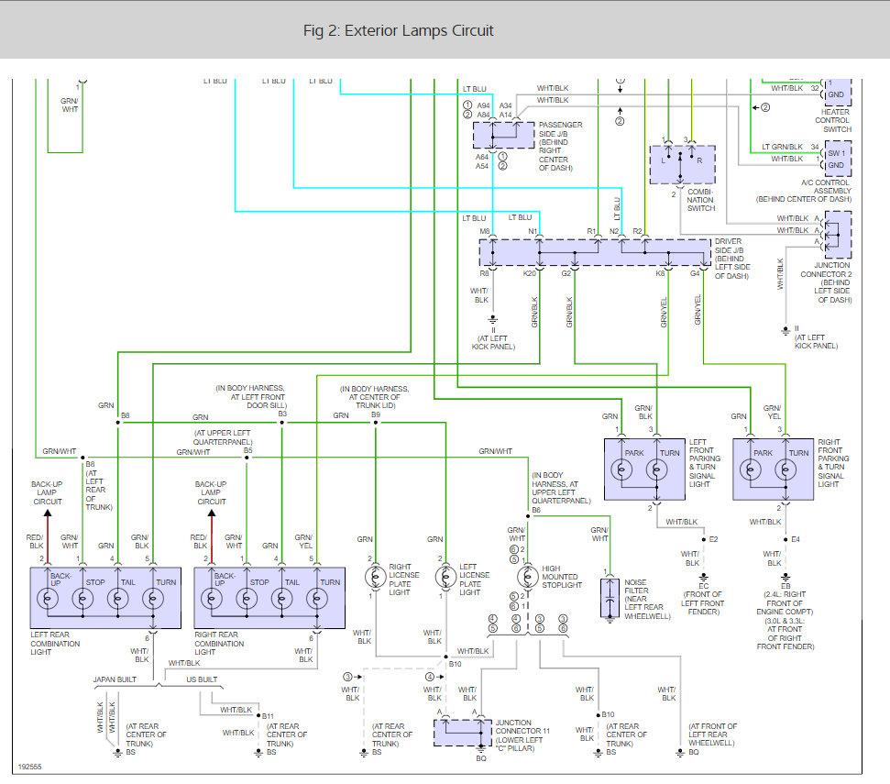Viewport: 890px width, 784px height.
Task: Click the diagram number '192555'
Action: (x=29, y=767)
